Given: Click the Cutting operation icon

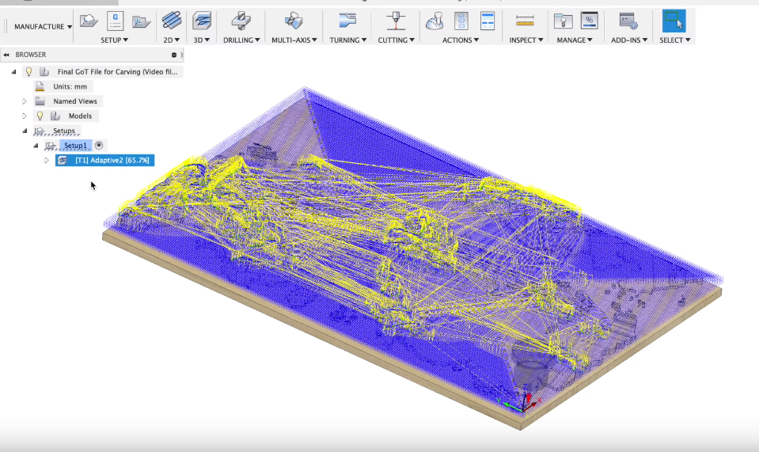Looking at the screenshot, I should point(396,21).
